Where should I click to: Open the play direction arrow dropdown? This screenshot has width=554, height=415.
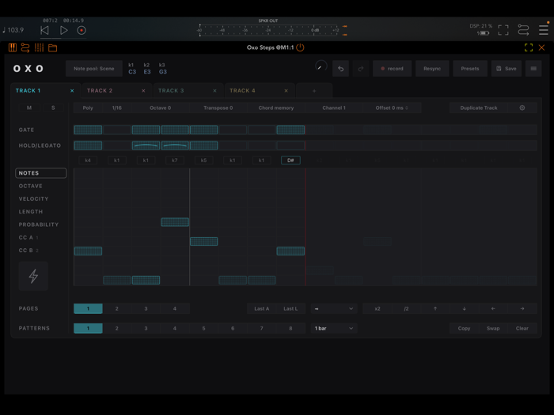click(334, 308)
